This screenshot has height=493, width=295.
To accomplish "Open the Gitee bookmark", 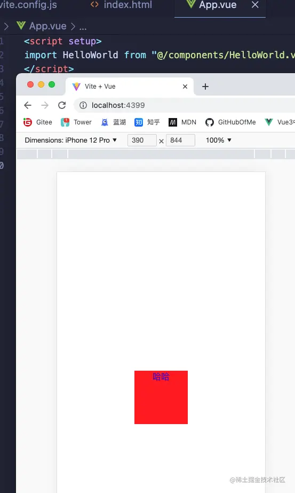I will (x=38, y=122).
